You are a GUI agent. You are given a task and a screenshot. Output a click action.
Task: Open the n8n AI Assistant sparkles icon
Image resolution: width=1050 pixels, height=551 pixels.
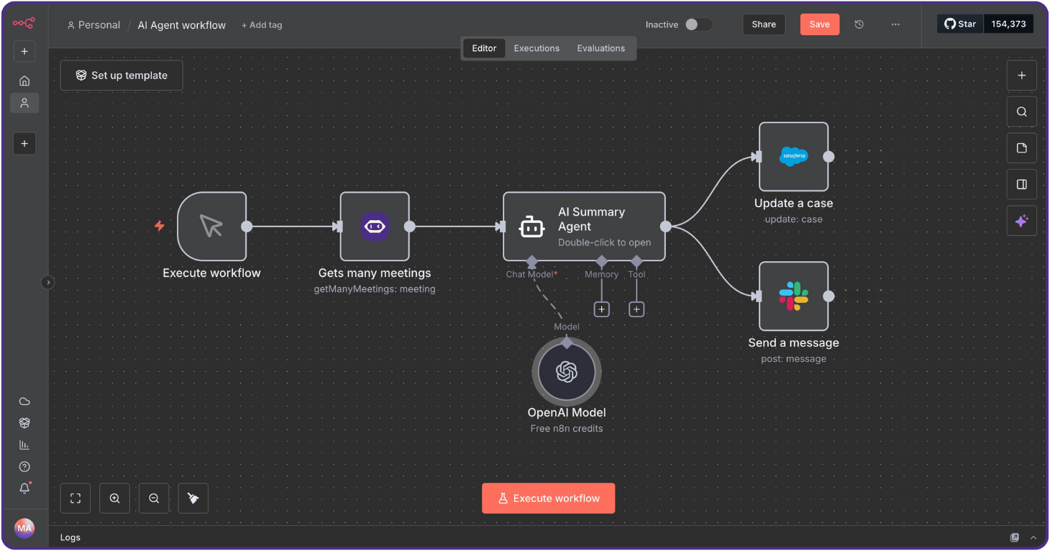(x=1021, y=221)
